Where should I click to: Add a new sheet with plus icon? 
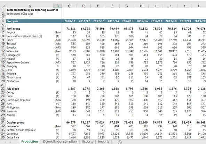click(120, 142)
